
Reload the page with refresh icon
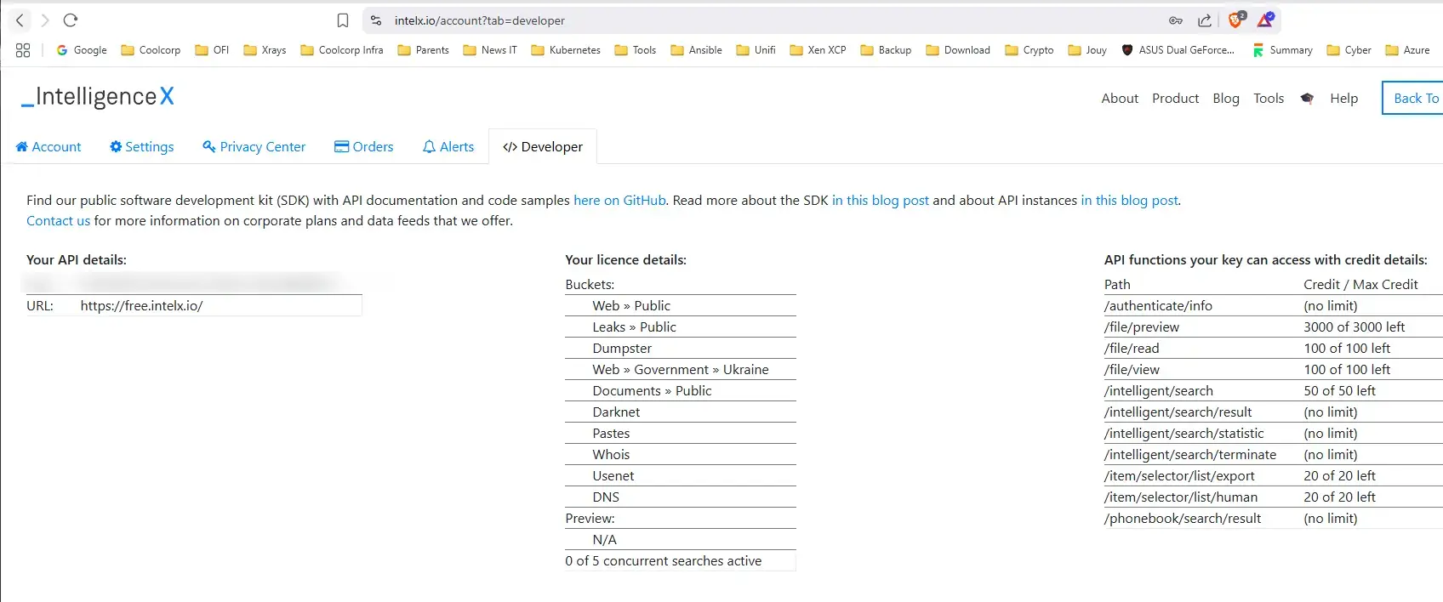click(71, 20)
